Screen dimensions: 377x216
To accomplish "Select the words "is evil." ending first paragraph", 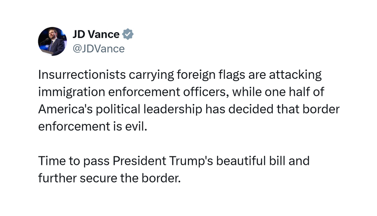I will point(130,126).
